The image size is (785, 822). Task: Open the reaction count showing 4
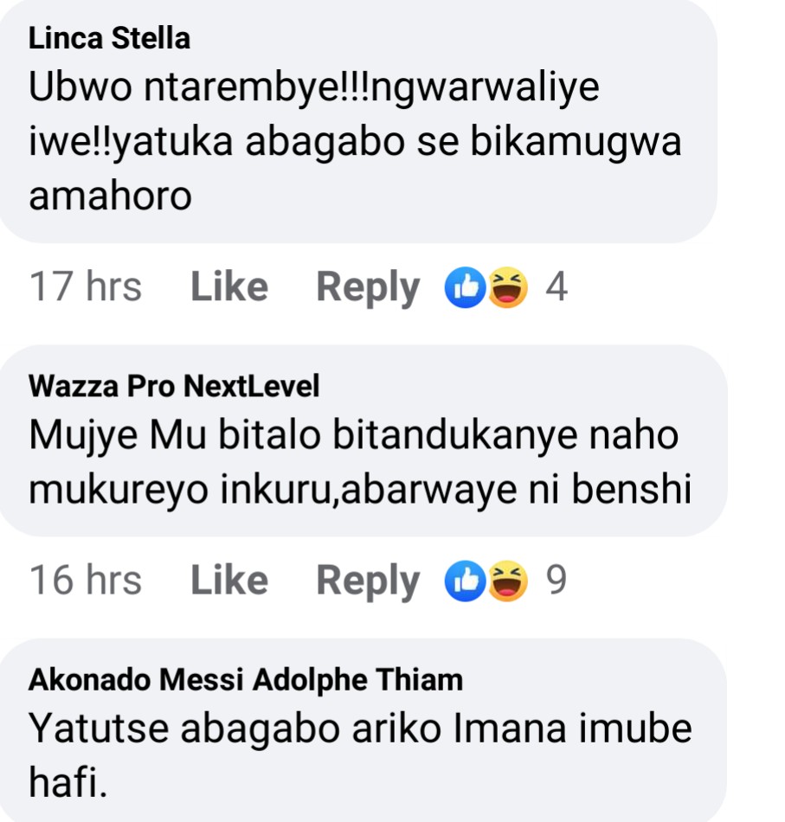557,287
